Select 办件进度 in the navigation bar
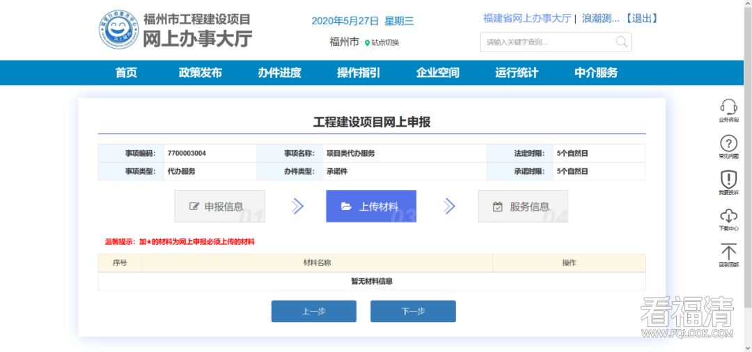Viewport: 752px width, 352px height. pos(279,73)
